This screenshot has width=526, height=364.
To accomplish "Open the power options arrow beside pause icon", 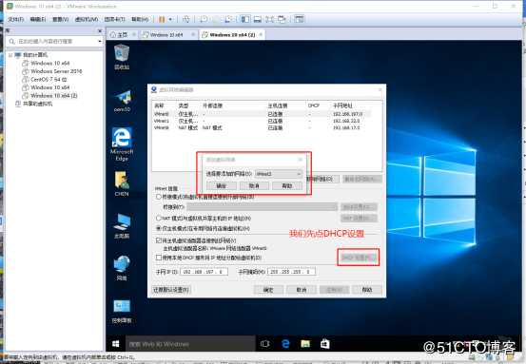I will 170,19.
